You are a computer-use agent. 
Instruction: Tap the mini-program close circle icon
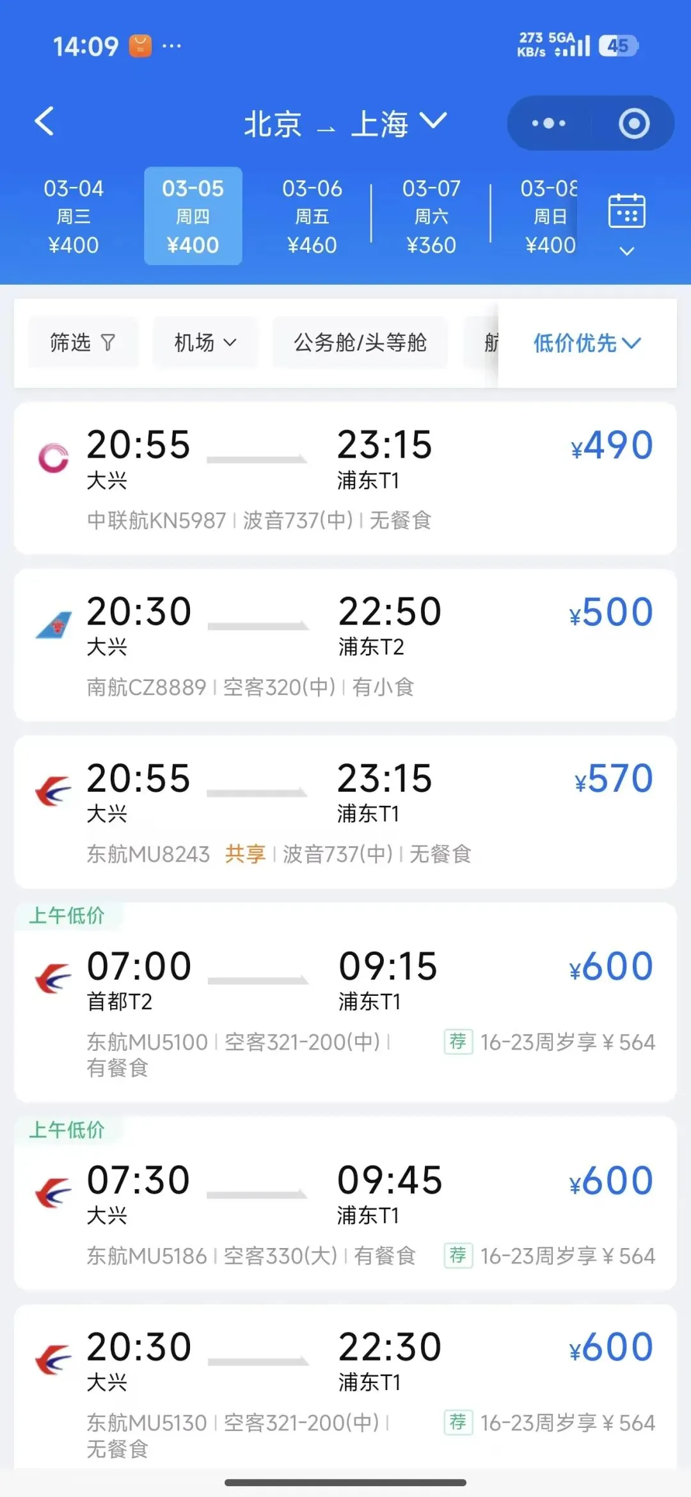coord(633,124)
